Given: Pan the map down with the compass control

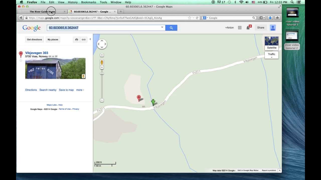Looking at the screenshot, I should 102,47.
